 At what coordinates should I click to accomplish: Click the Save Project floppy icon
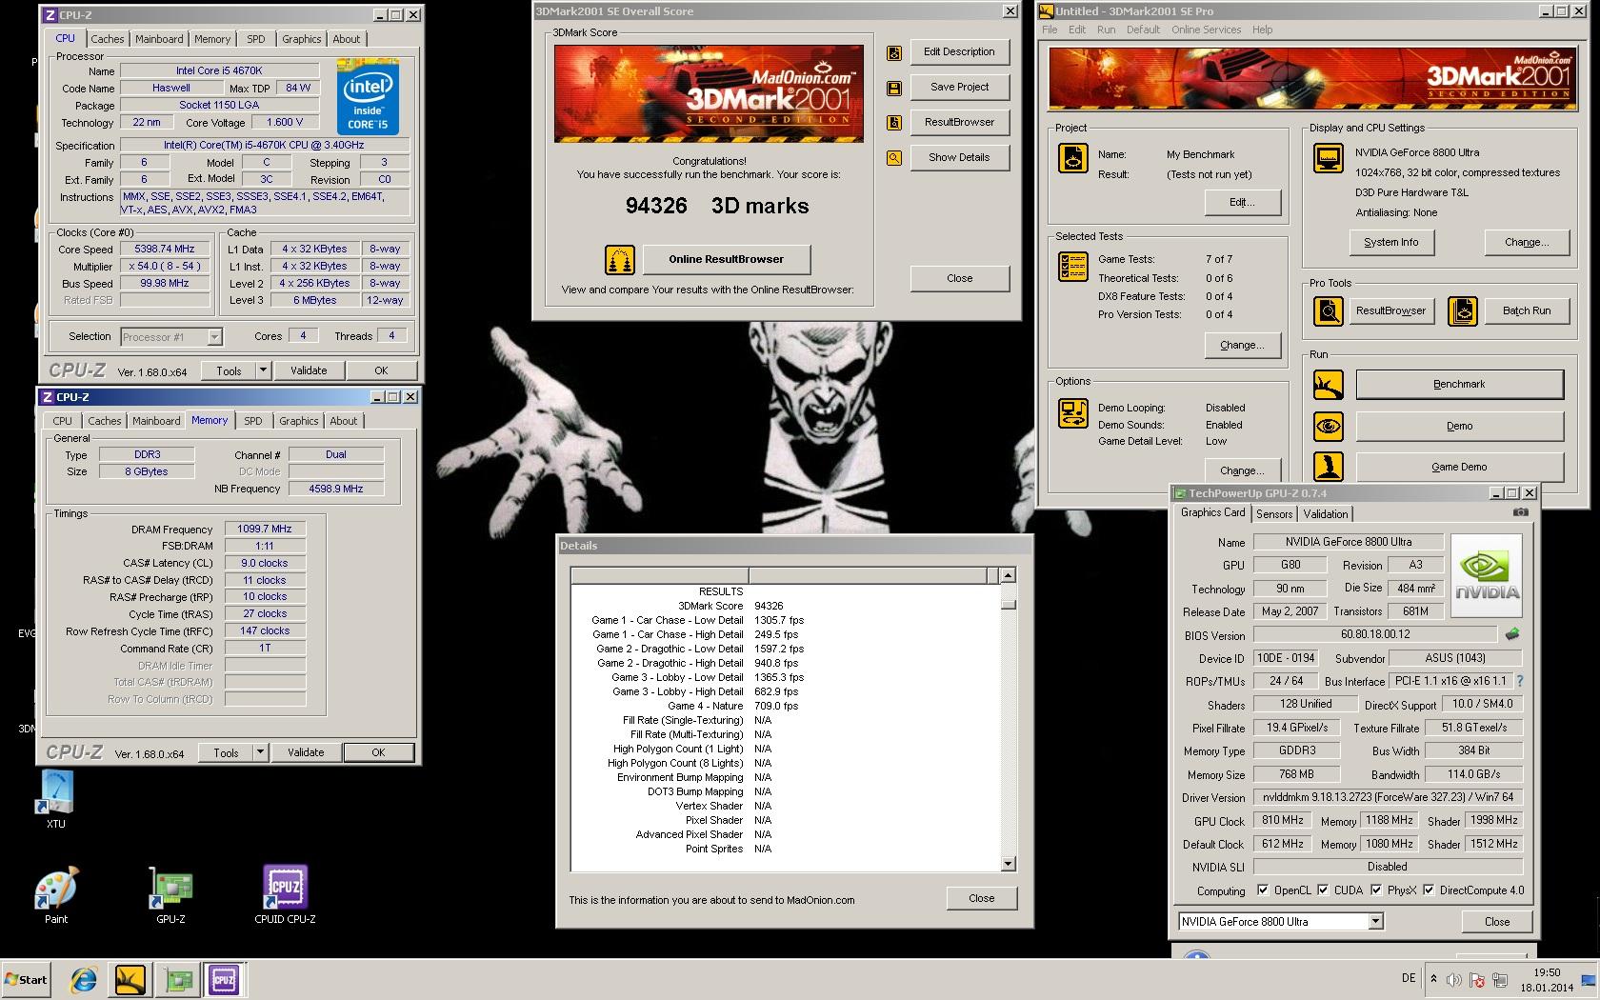point(894,89)
